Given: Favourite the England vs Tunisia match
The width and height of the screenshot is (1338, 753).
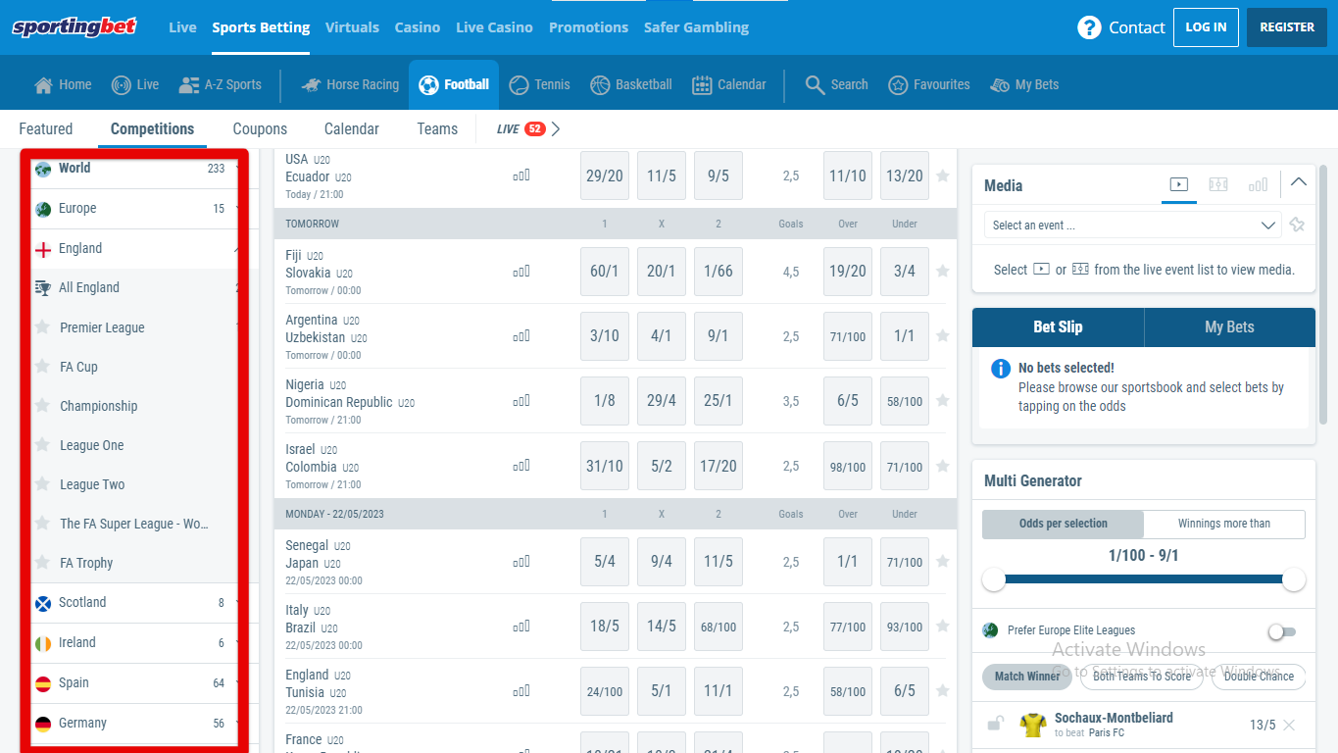Looking at the screenshot, I should click(943, 691).
